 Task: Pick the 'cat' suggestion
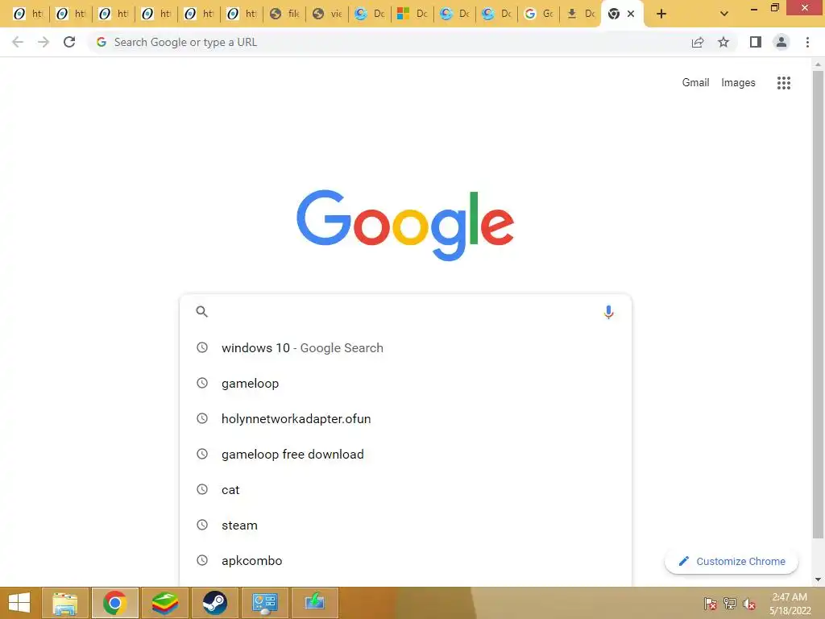(x=405, y=489)
